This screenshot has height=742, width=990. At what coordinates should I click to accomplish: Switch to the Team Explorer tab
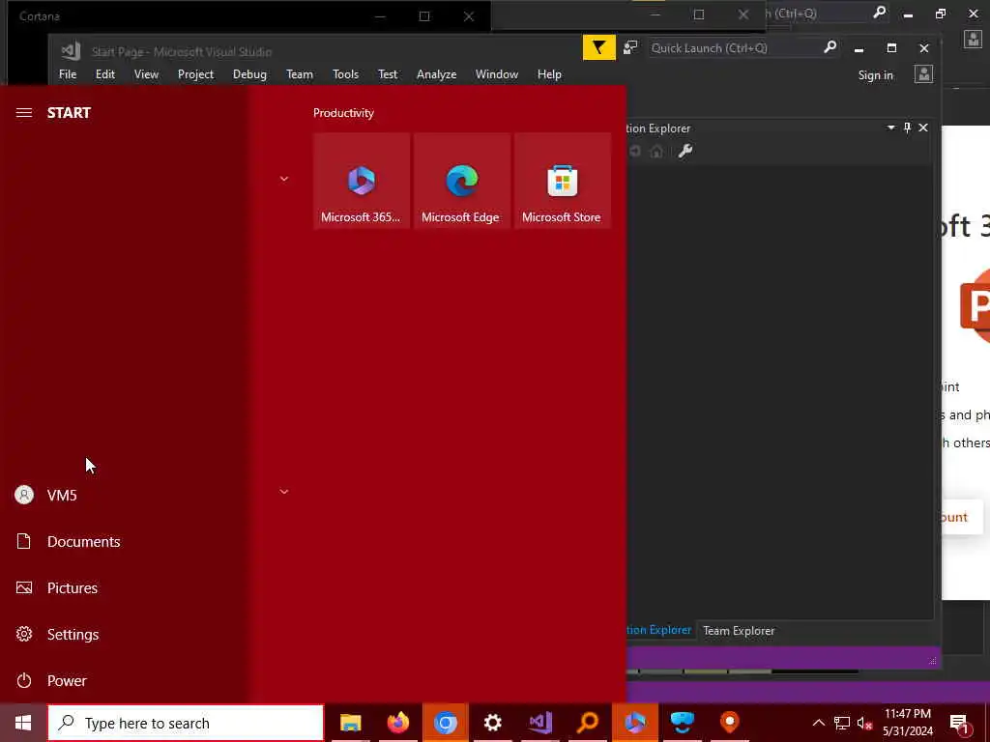click(739, 630)
